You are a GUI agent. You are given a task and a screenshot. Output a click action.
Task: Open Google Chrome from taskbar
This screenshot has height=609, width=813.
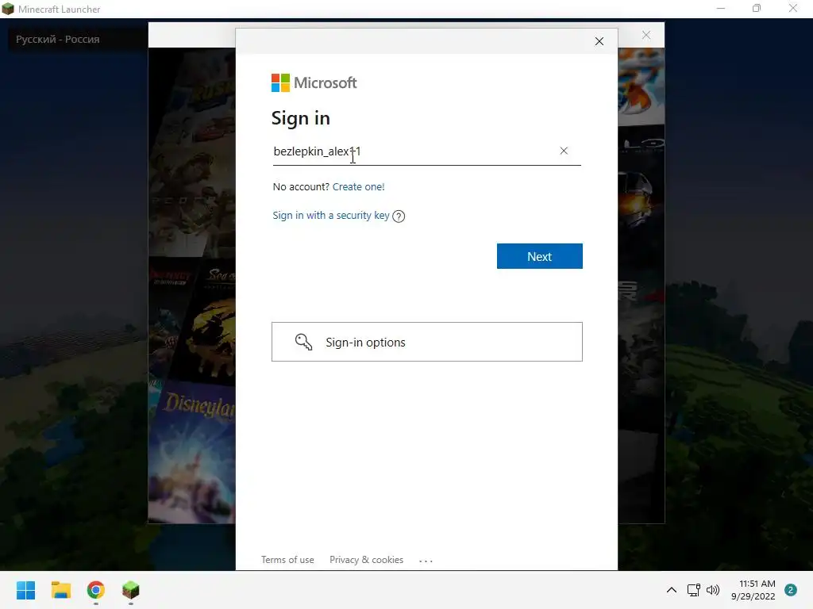pyautogui.click(x=96, y=590)
